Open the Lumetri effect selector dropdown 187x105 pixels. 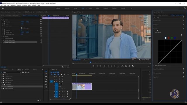169,17
